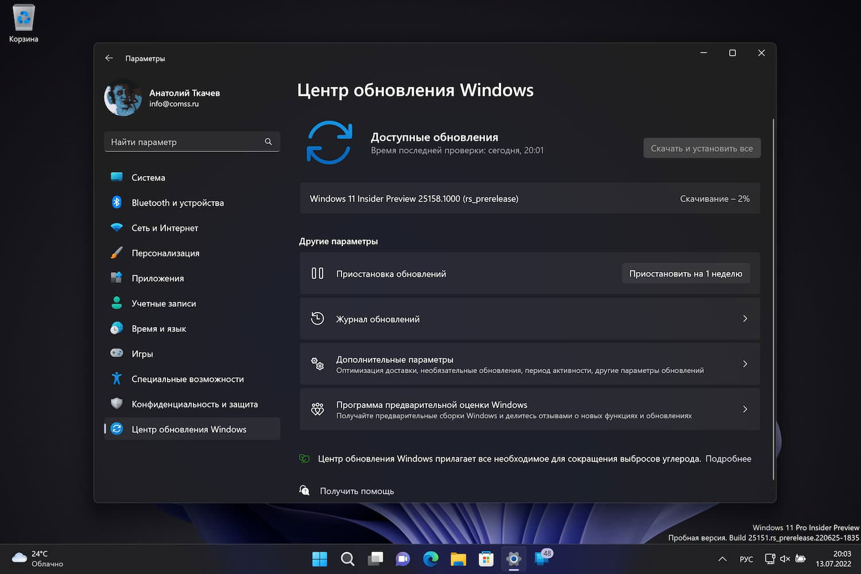This screenshot has height=574, width=861.
Task: Open the Подробнее link about carbon emissions
Action: point(728,459)
